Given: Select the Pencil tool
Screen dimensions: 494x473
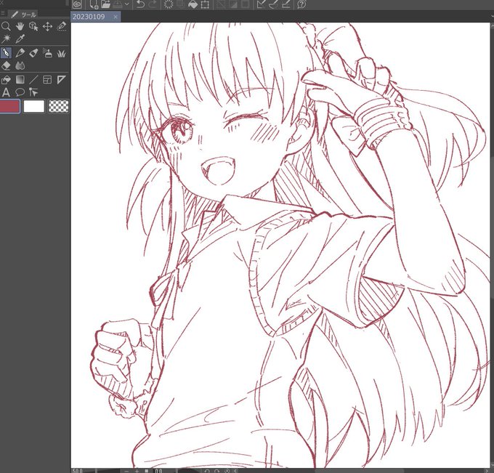Looking at the screenshot, I should pyautogui.click(x=20, y=53).
